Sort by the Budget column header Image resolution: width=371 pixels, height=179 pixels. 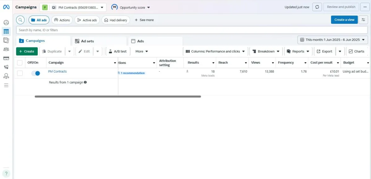(356, 63)
